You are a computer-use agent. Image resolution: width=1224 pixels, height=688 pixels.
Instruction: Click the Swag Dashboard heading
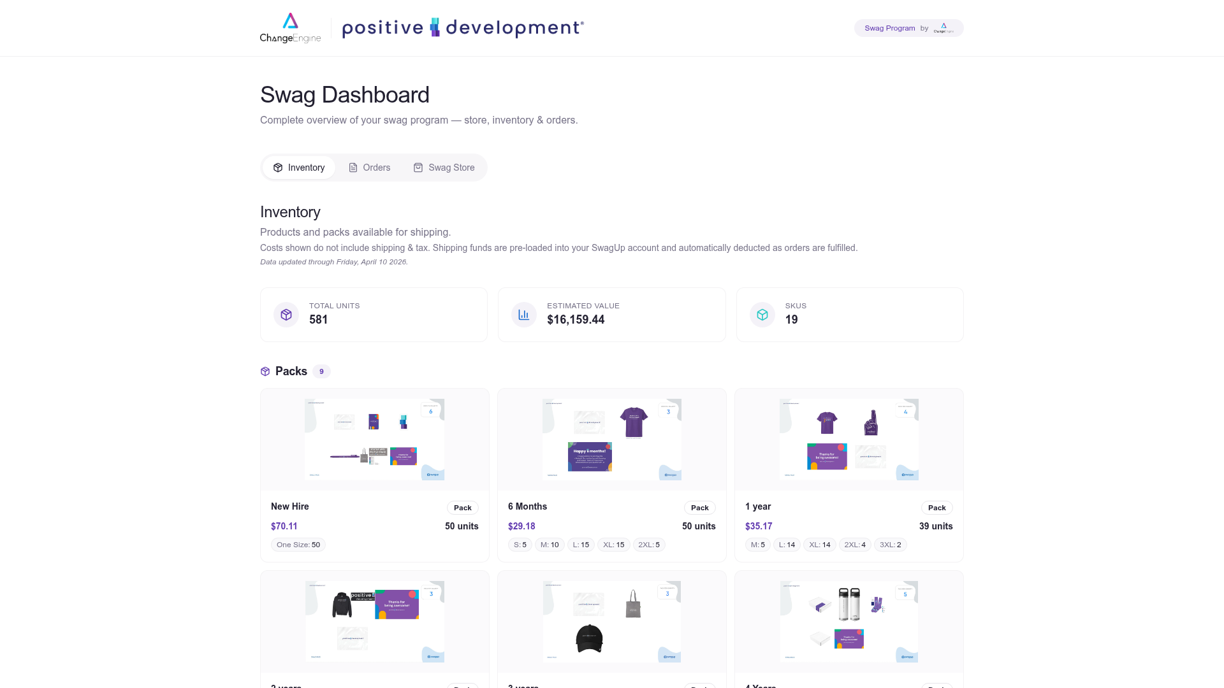pyautogui.click(x=345, y=95)
